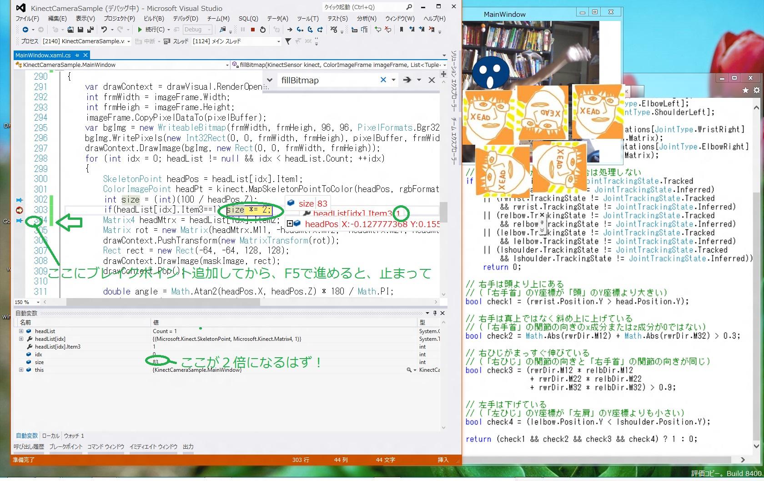764x481 pixels.
Task: Click the Save All icon
Action: [90, 30]
